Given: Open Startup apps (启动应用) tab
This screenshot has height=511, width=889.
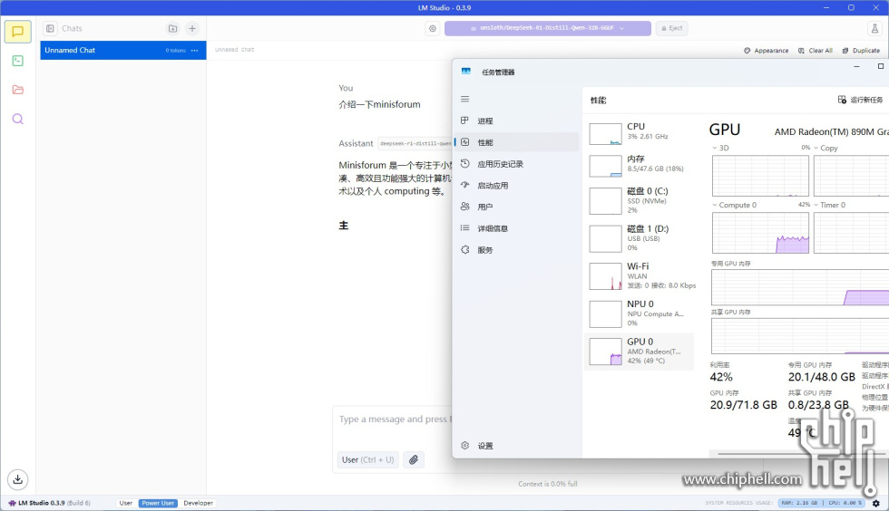Looking at the screenshot, I should (517, 185).
